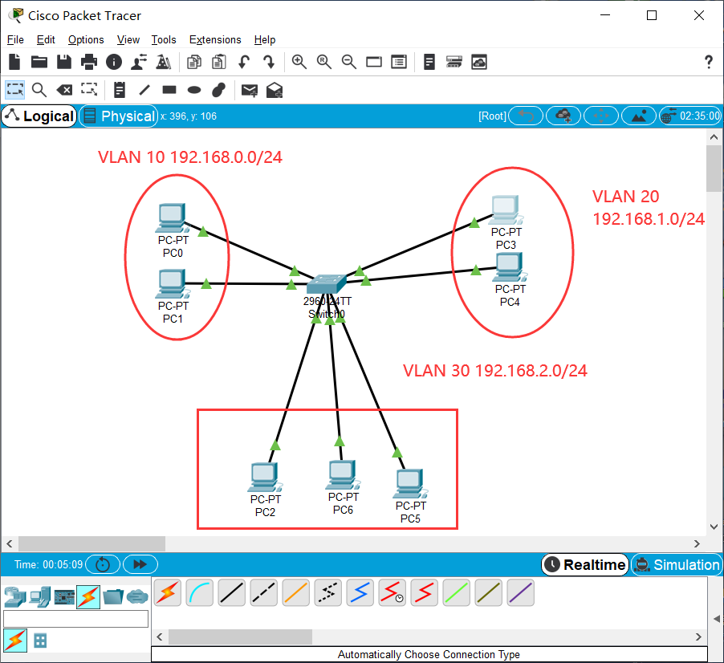Screen dimensions: 724x663
Task: Open the View menu
Action: tap(128, 39)
